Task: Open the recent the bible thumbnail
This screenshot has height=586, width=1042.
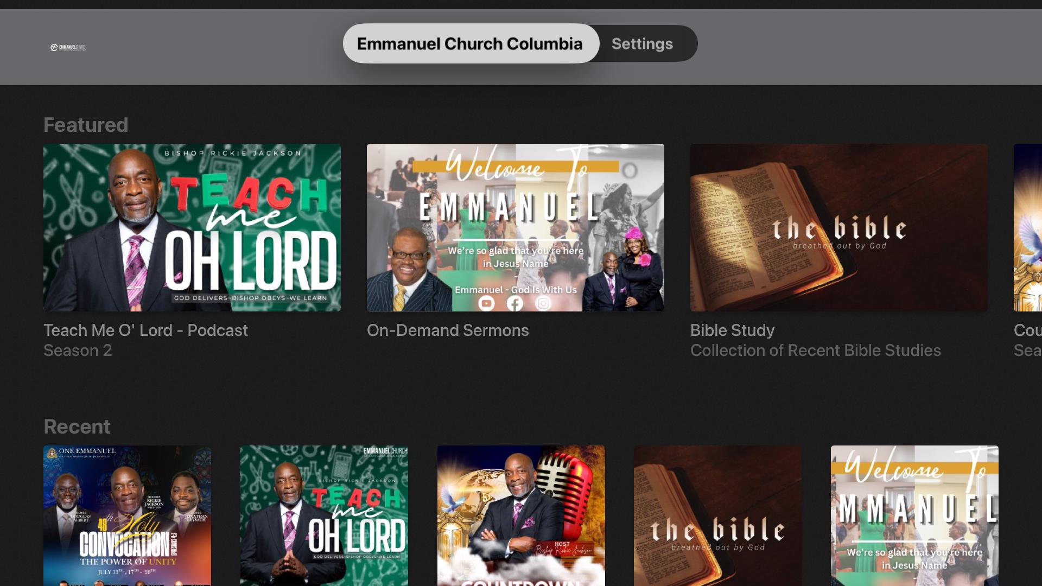Action: 717,515
